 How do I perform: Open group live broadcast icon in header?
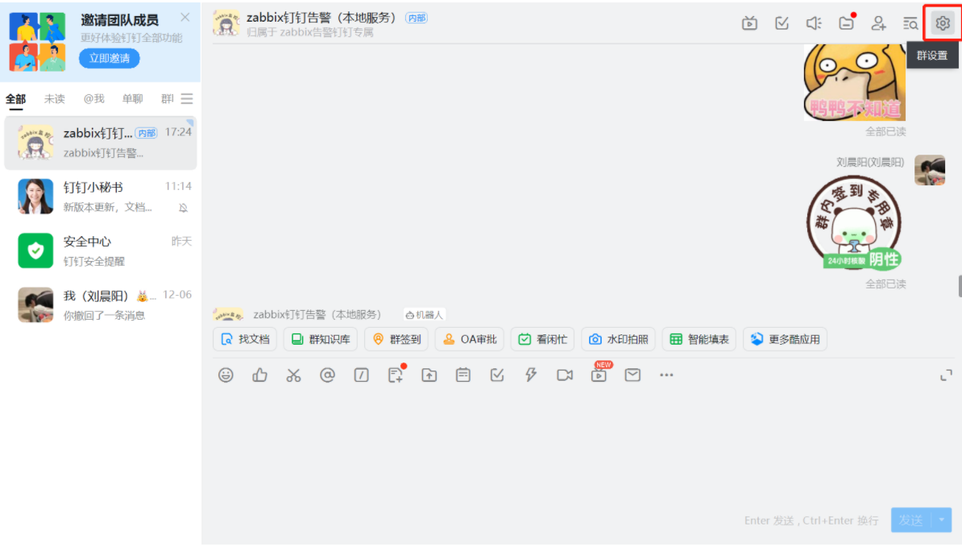[x=749, y=23]
